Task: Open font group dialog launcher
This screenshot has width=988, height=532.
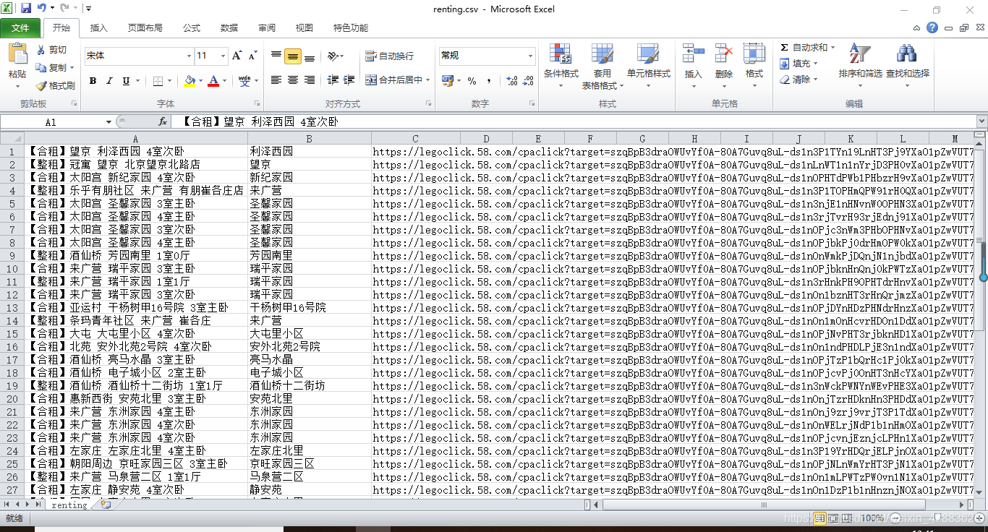Action: pyautogui.click(x=257, y=104)
